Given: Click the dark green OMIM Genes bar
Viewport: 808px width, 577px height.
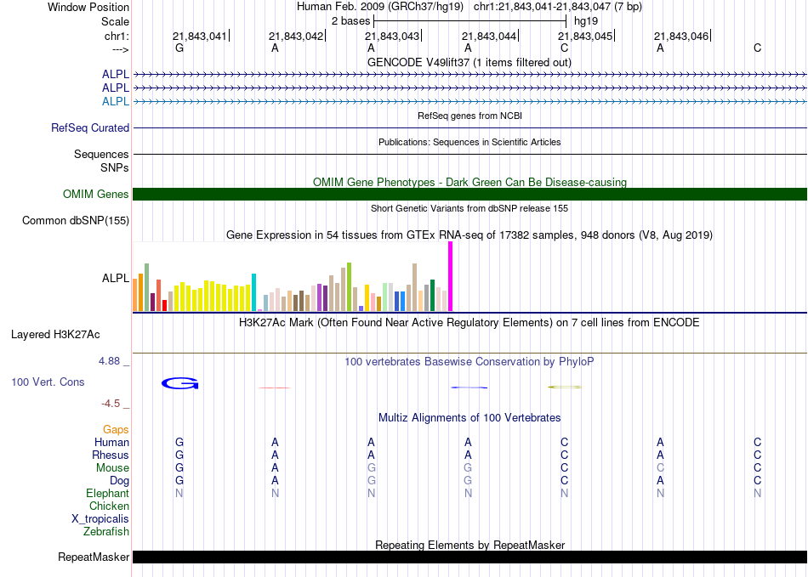Looking at the screenshot, I should tap(469, 194).
